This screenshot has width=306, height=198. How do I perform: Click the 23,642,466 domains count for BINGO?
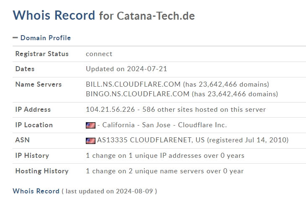tap(242, 94)
